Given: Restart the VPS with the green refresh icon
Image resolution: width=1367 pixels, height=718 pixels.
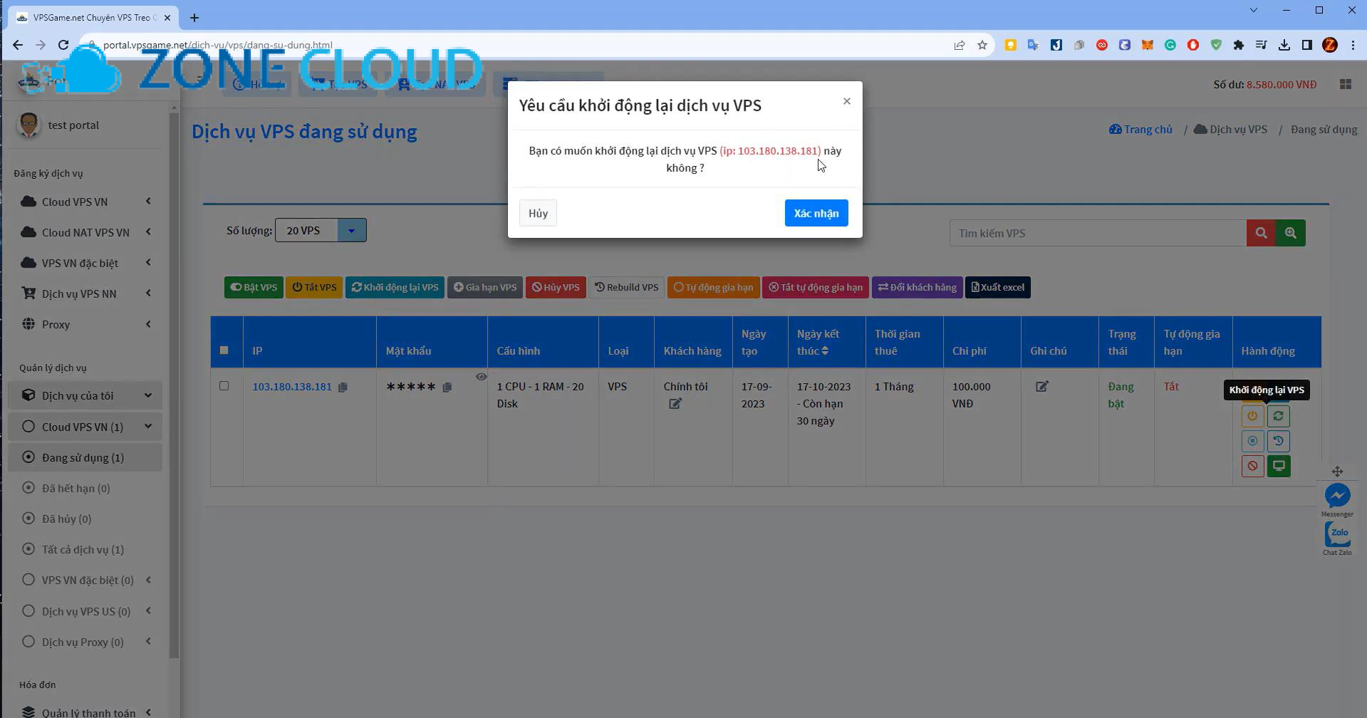Looking at the screenshot, I should 1279,415.
